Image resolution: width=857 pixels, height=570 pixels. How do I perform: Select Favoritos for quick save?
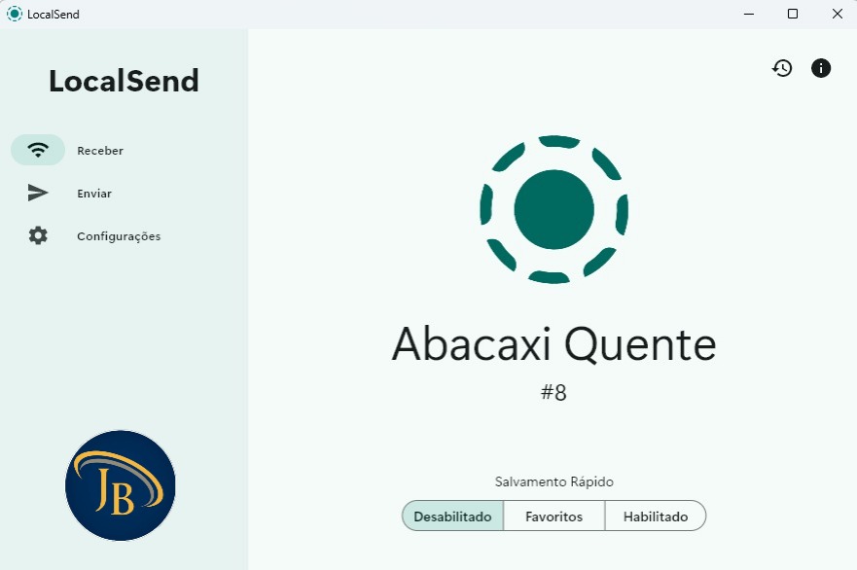coord(553,517)
